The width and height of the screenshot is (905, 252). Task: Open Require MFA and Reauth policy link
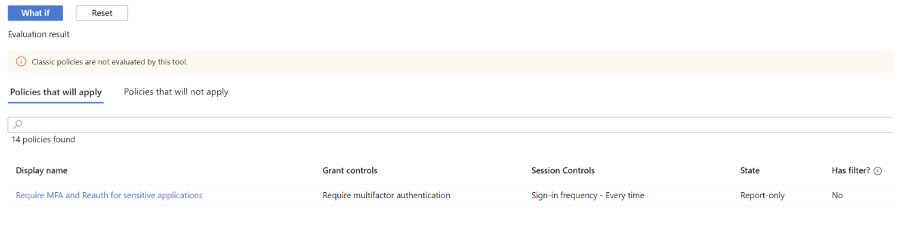coord(109,195)
